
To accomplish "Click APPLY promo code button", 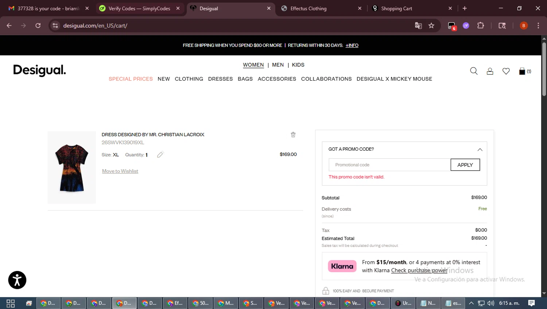I will [465, 165].
